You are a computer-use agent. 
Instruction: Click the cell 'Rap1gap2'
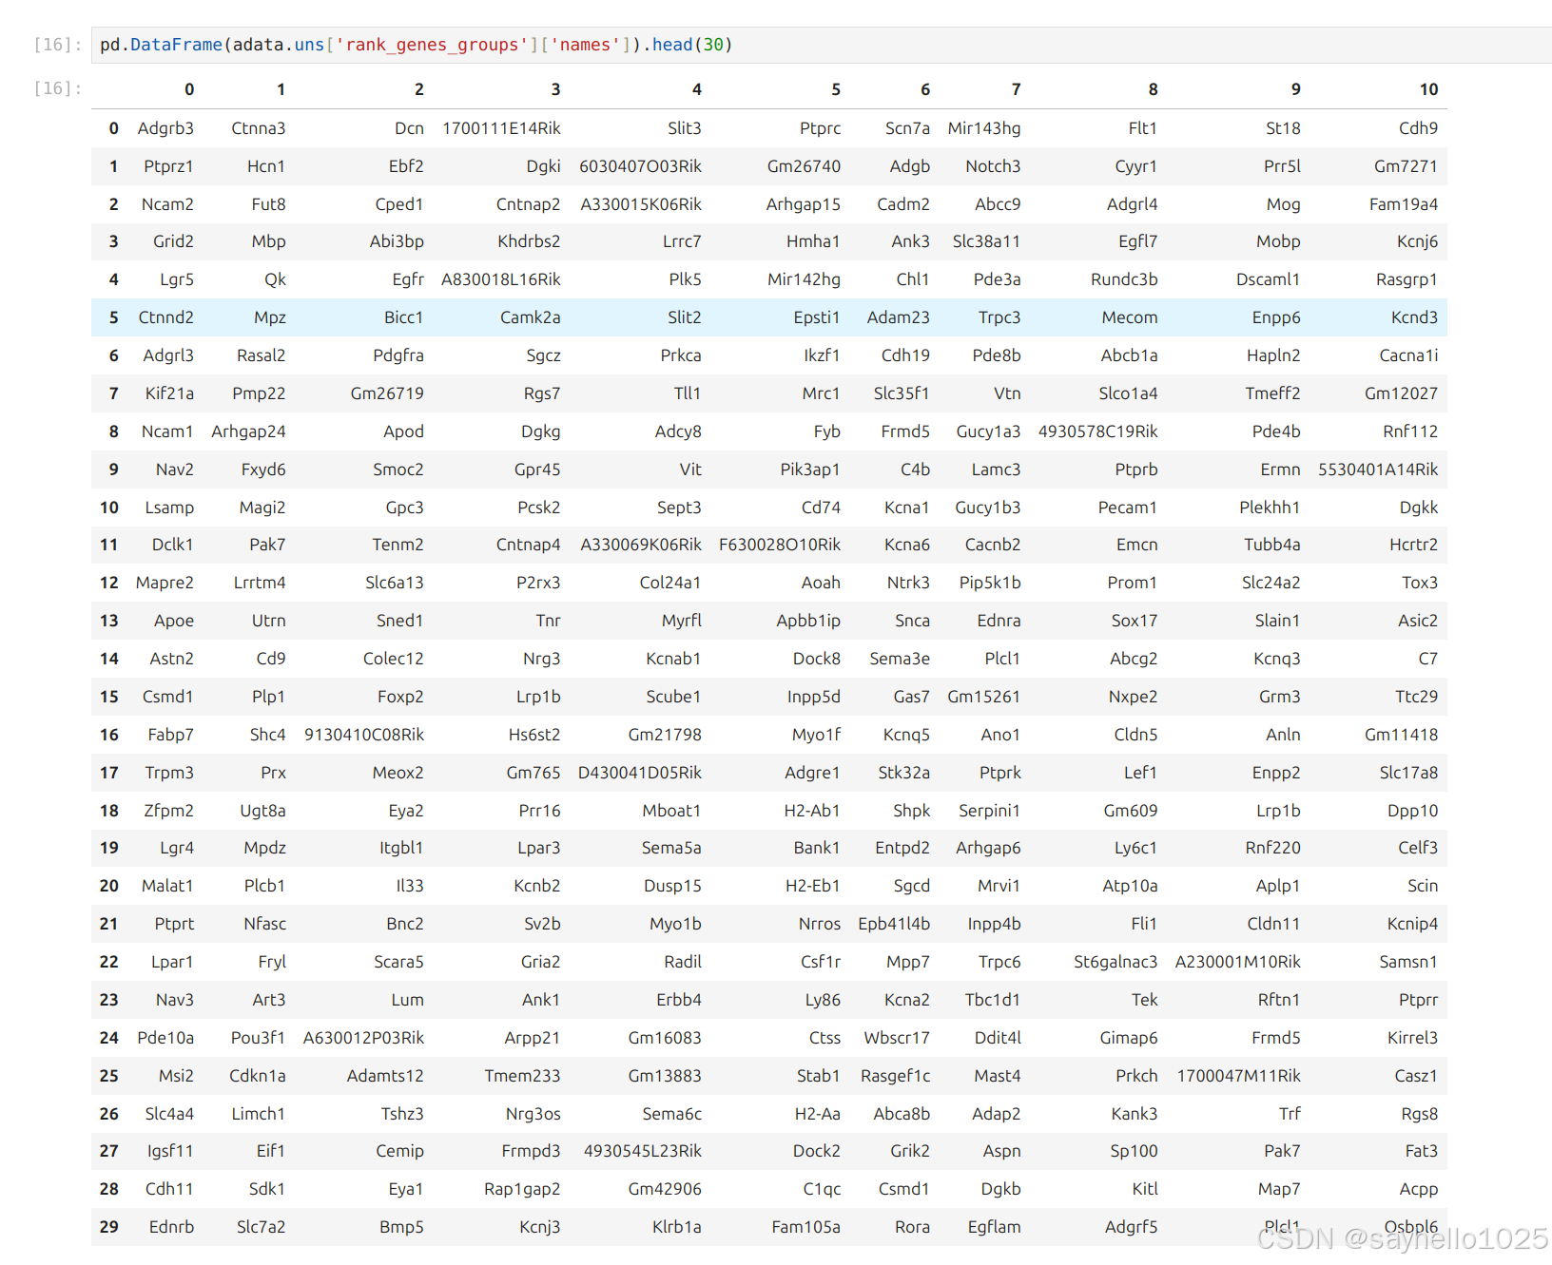[x=522, y=1189]
